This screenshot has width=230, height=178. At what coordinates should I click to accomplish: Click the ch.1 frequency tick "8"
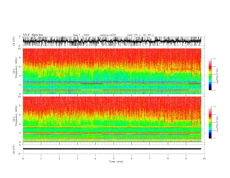tap(21, 58)
